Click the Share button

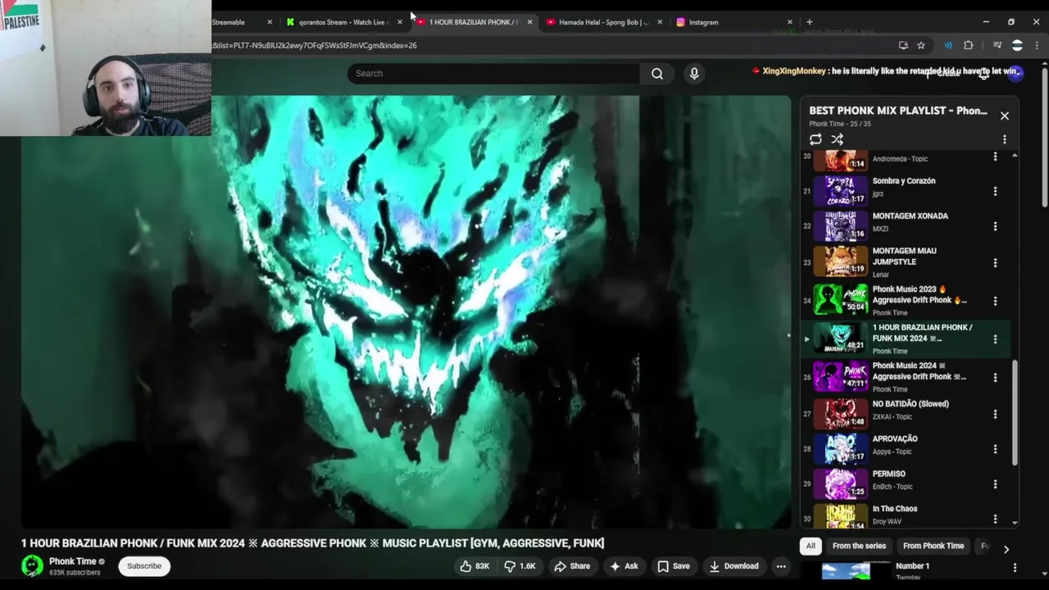572,566
